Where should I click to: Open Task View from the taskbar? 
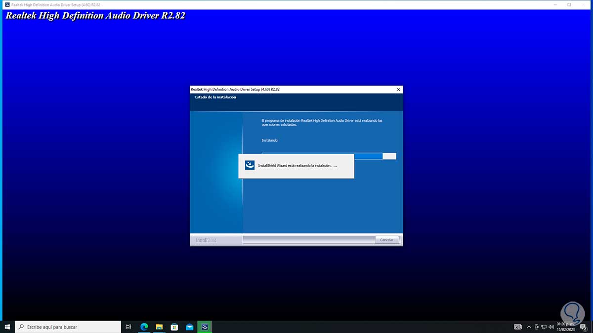tap(128, 327)
